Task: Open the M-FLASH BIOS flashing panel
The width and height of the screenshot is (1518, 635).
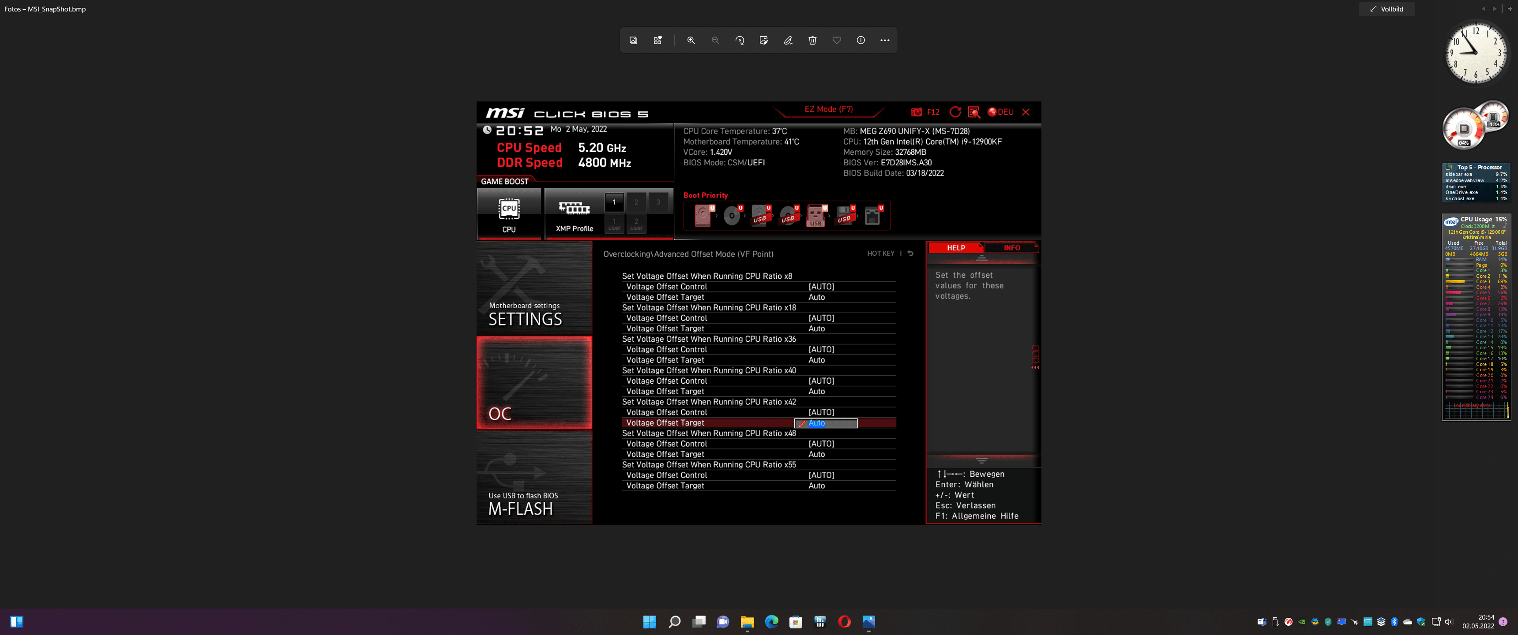Action: (x=534, y=477)
